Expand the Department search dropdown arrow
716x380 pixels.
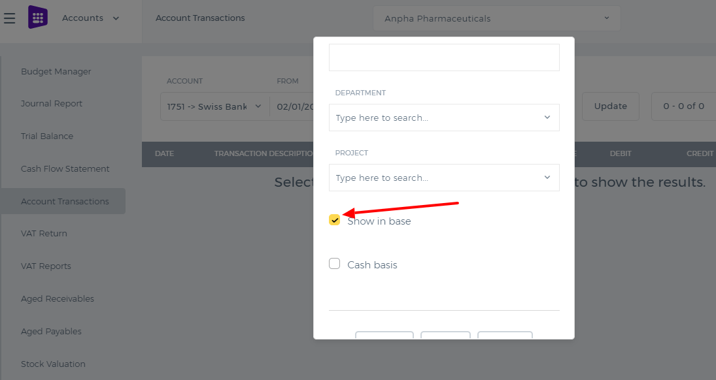(547, 118)
